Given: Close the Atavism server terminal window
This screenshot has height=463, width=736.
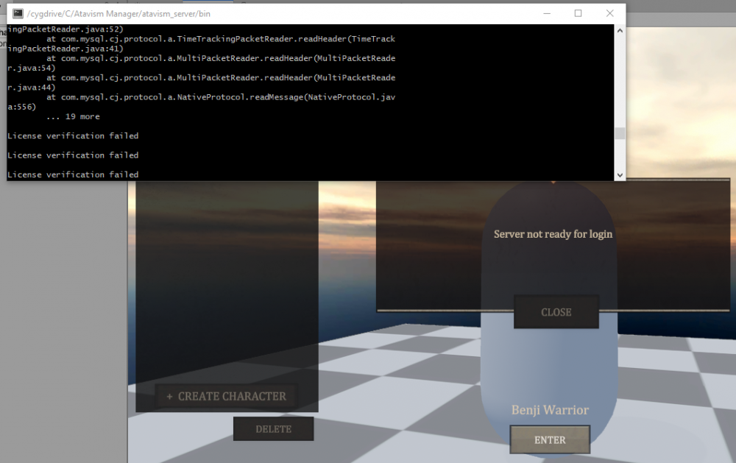Looking at the screenshot, I should [609, 13].
